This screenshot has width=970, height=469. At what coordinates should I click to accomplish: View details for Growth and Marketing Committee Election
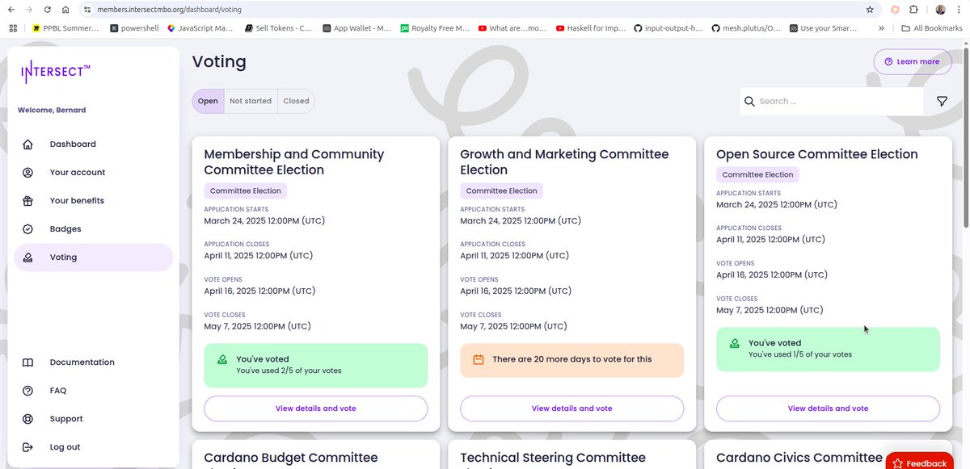coord(571,408)
